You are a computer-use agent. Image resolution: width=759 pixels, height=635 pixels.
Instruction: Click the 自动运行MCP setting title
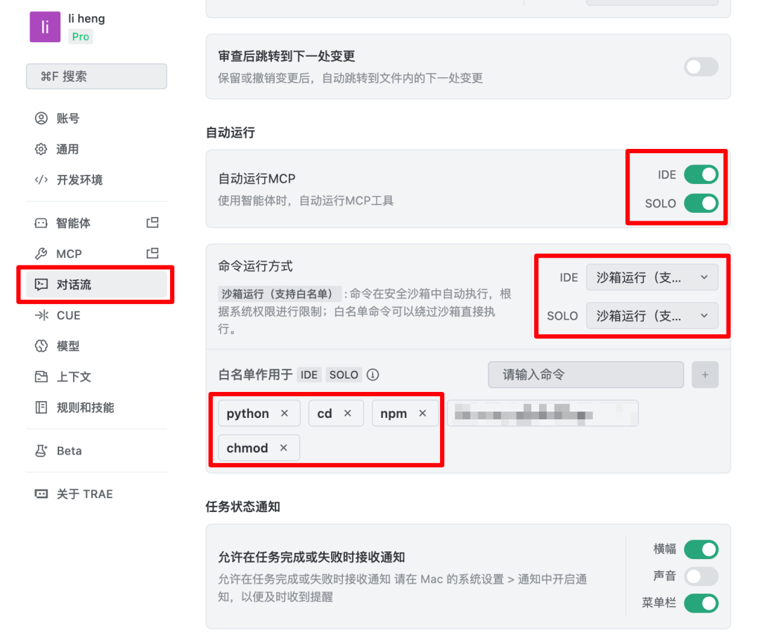tap(257, 178)
